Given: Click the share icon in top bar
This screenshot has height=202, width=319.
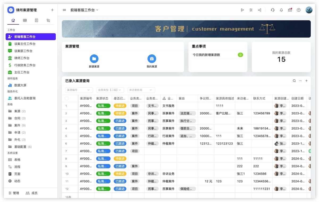Looking at the screenshot, I should [x=259, y=10].
